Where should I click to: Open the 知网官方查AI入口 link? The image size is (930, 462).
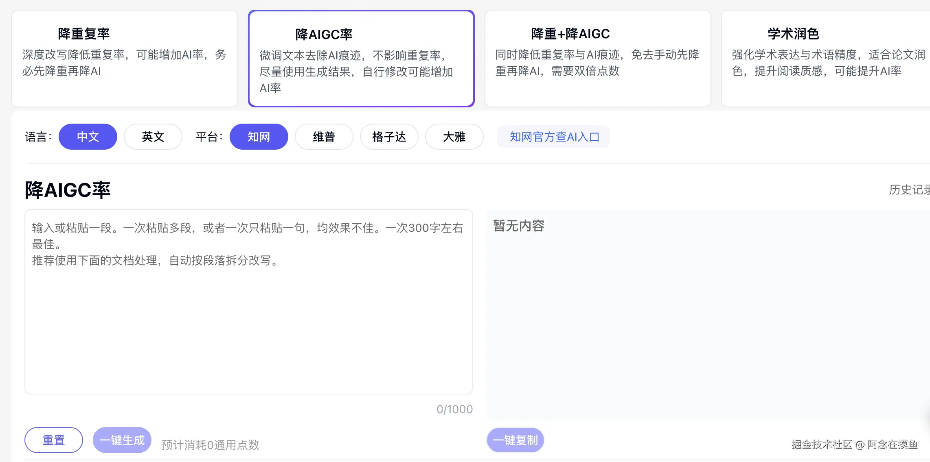pyautogui.click(x=554, y=137)
